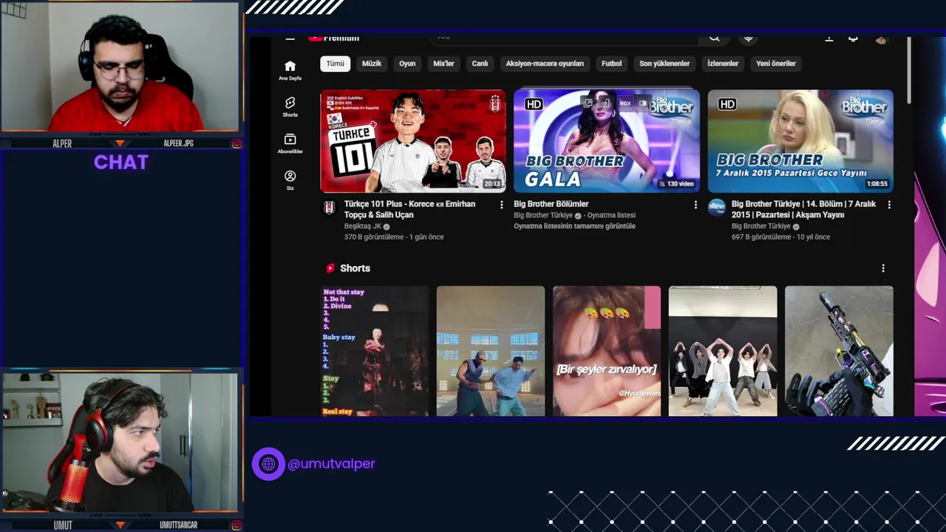Viewport: 946px width, 532px height.
Task: Open the two dancers Shorts thumbnail
Action: tap(491, 351)
